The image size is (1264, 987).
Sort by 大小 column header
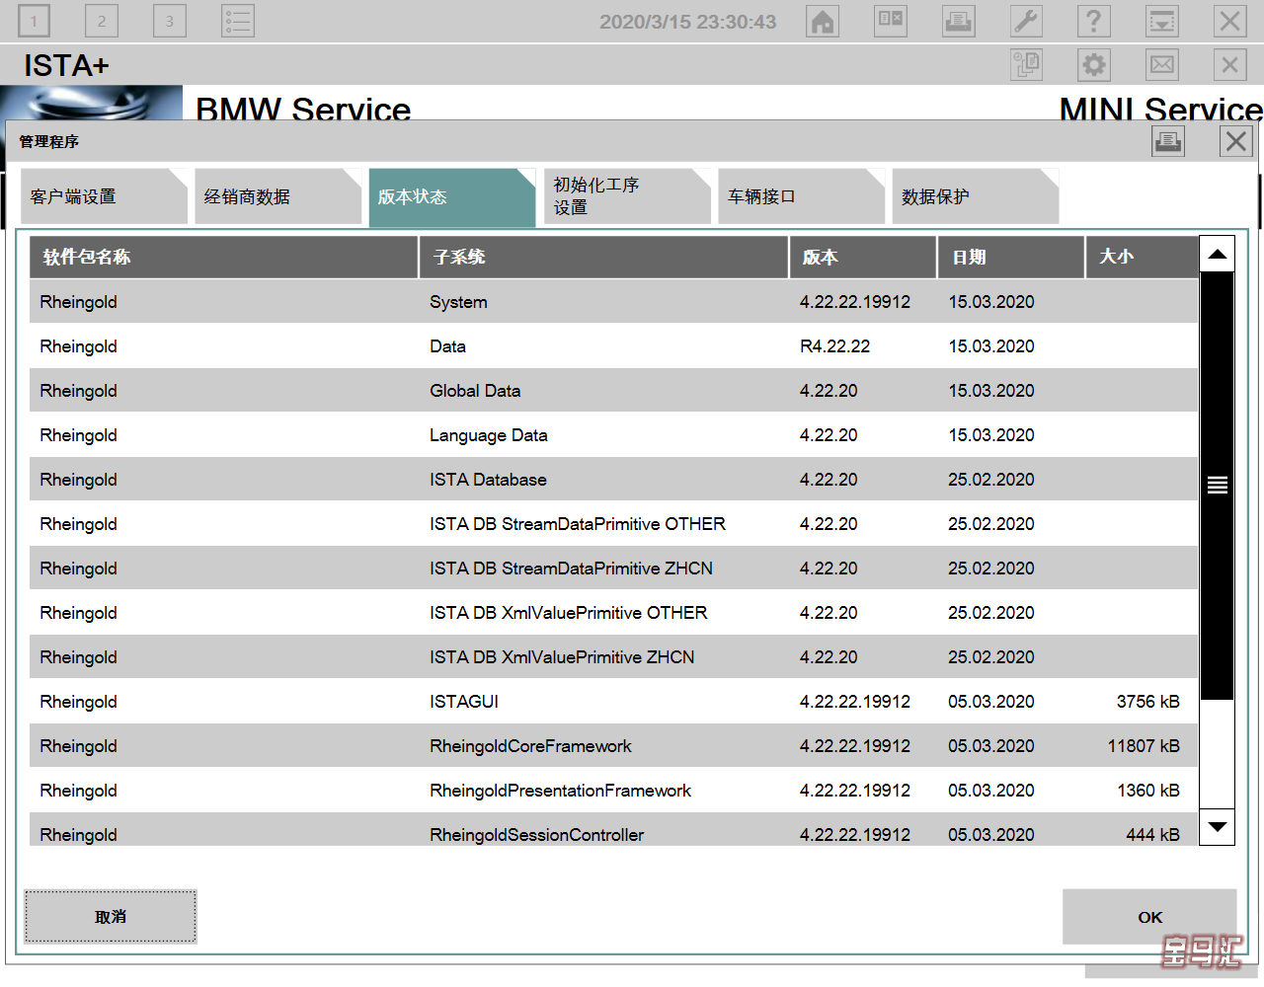(1143, 257)
